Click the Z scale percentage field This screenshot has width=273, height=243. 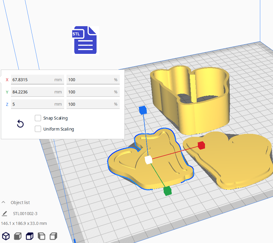pos(89,104)
